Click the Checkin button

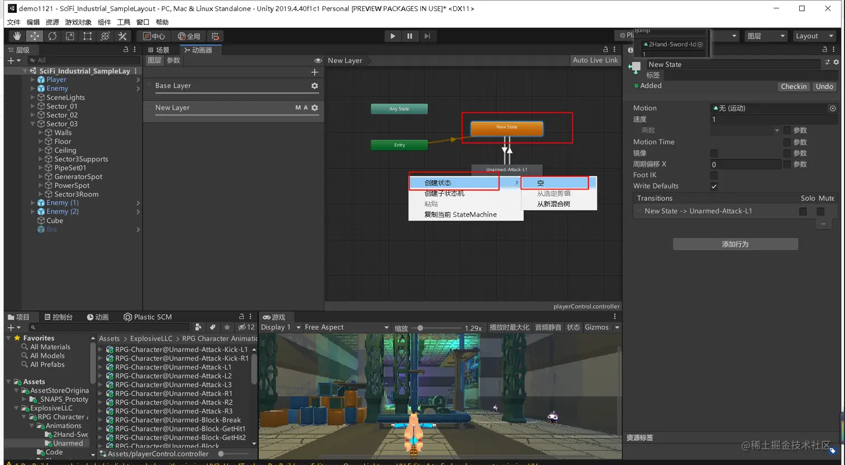(x=794, y=87)
